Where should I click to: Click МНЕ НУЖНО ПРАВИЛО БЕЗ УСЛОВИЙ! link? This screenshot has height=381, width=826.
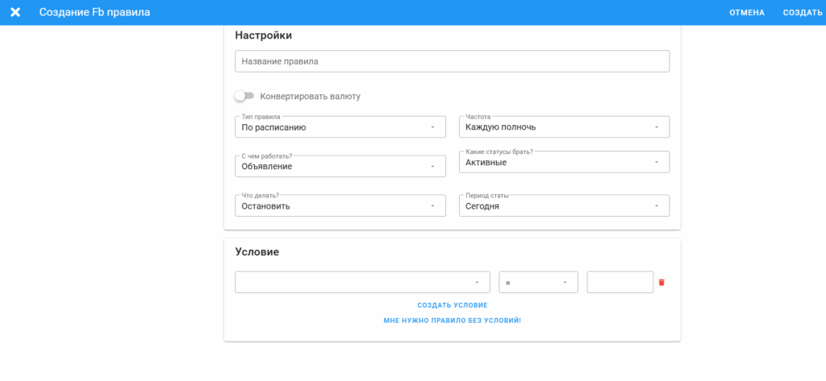(453, 321)
